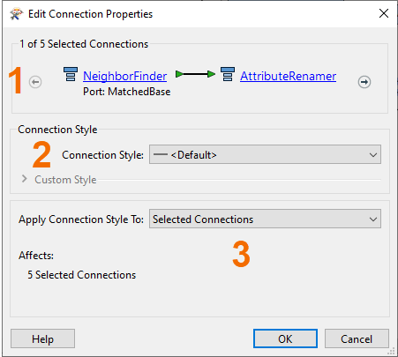Open the Connection Style dropdown

tap(265, 154)
